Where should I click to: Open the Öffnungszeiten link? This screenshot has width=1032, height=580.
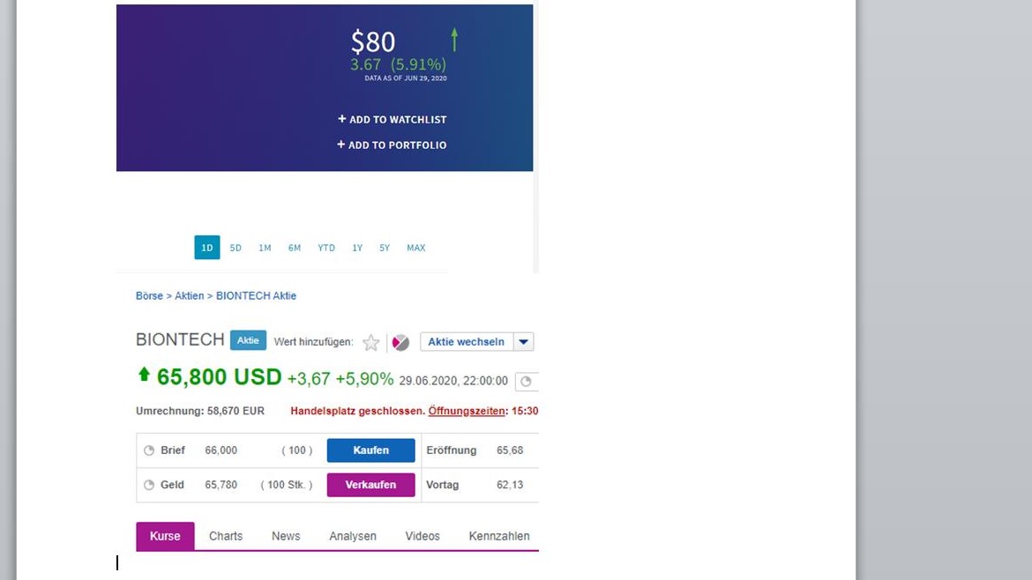tap(467, 411)
